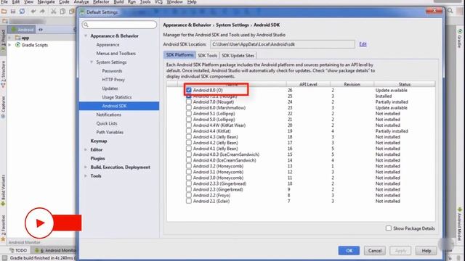This screenshot has height=261, width=465.
Task: Click 'Installed' status in API 25 row
Action: (384, 96)
